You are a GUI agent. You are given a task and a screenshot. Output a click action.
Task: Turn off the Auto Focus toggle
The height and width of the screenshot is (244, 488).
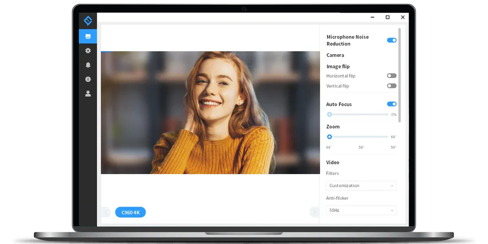click(x=392, y=104)
